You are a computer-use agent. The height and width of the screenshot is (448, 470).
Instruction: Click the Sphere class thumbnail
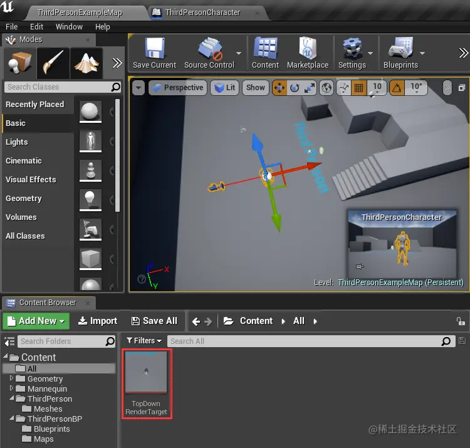coord(90,112)
